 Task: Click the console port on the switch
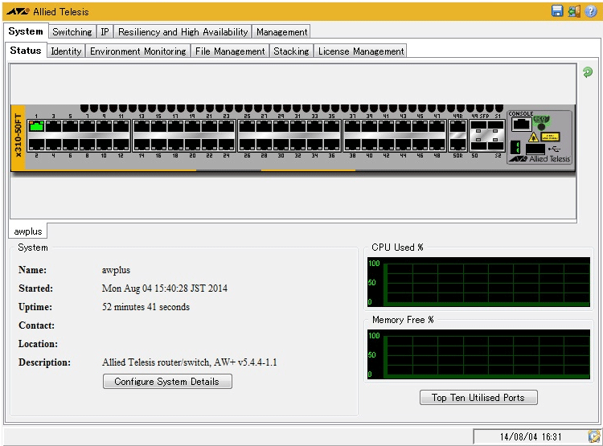[521, 124]
